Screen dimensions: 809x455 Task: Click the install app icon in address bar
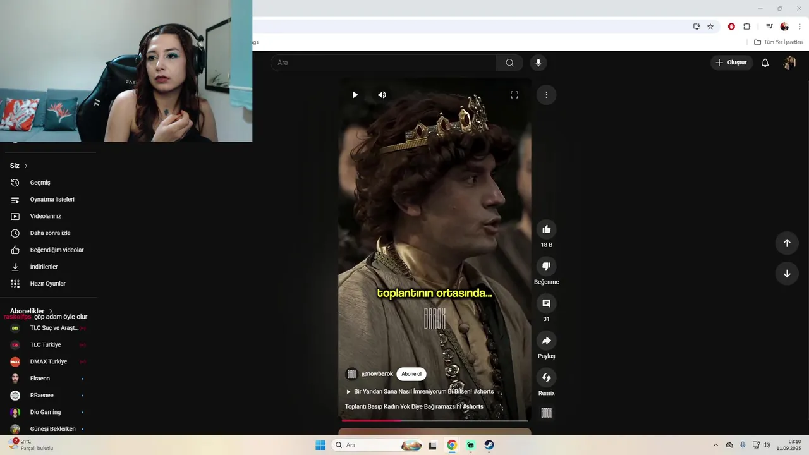[696, 27]
